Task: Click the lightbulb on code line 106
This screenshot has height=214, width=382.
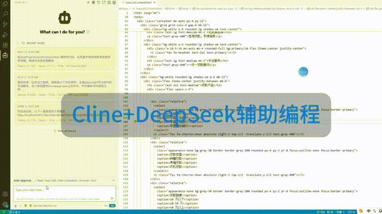Action: [x=136, y=122]
